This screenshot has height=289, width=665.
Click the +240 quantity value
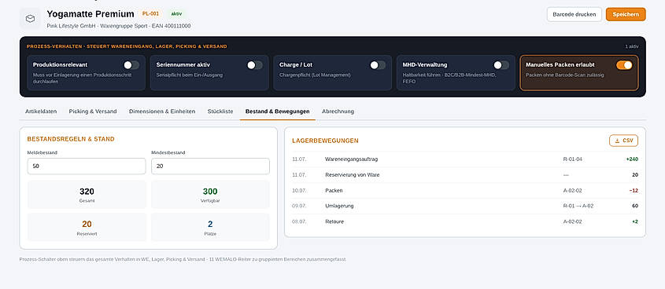(632, 159)
